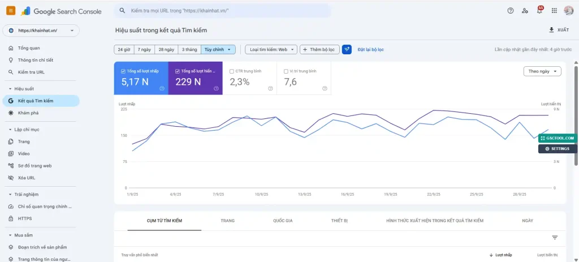Select the 7 ngày date range

tap(144, 50)
